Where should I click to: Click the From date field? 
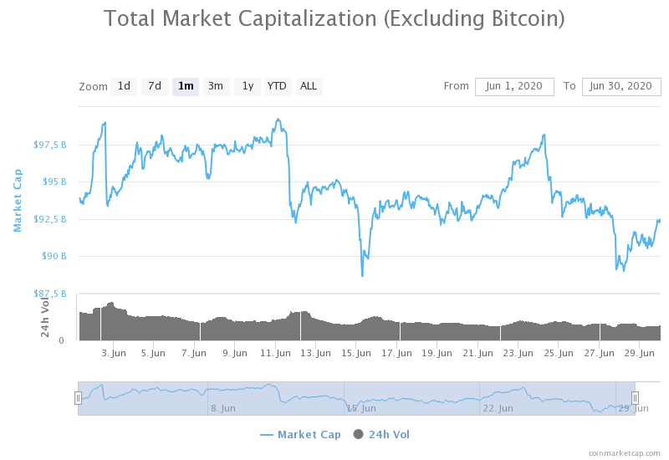pyautogui.click(x=514, y=86)
